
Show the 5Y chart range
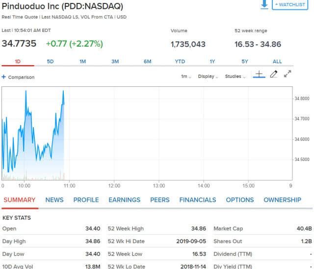245,62
